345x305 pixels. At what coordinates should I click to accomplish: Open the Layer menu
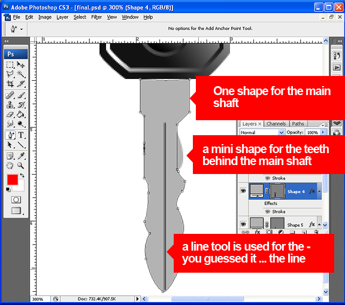click(62, 17)
